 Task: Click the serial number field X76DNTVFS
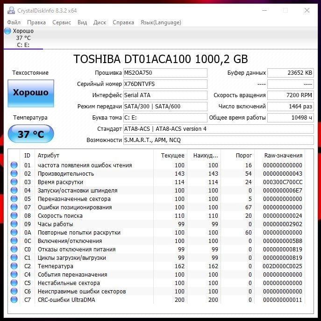point(165,84)
